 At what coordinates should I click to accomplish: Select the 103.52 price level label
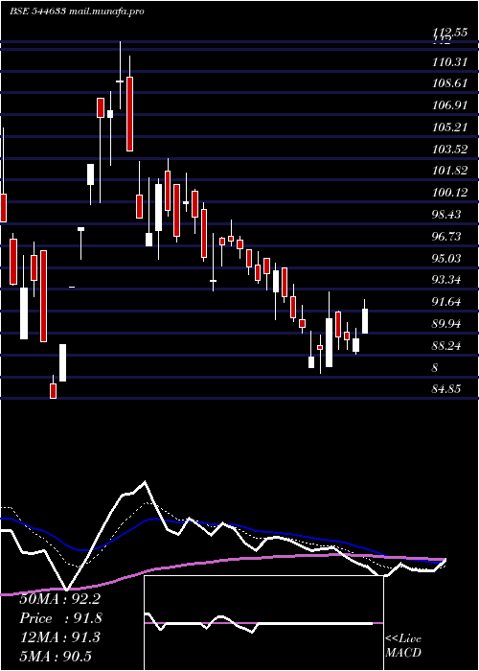click(x=449, y=150)
